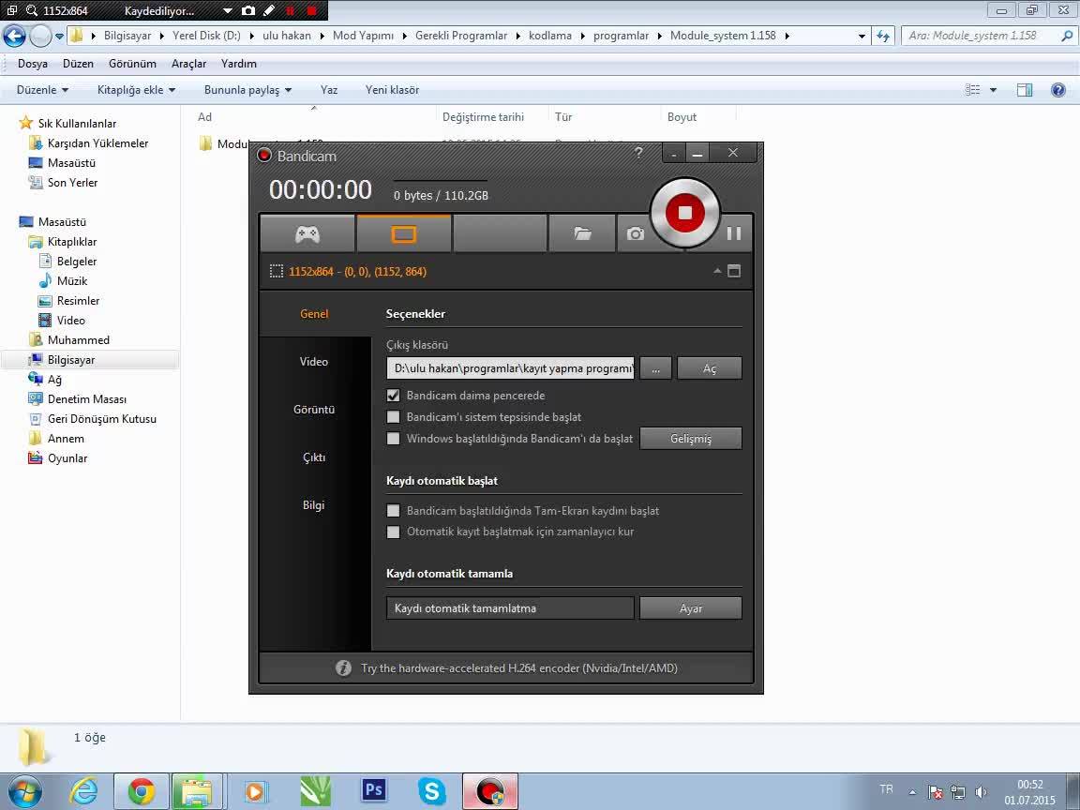Expand the Bilgisayar breadcrumb arrow
The width and height of the screenshot is (1080, 810).
point(162,36)
